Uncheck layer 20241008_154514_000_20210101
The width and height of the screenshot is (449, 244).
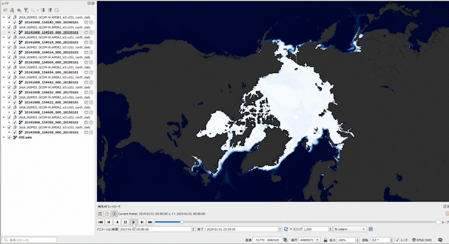[x=15, y=52]
